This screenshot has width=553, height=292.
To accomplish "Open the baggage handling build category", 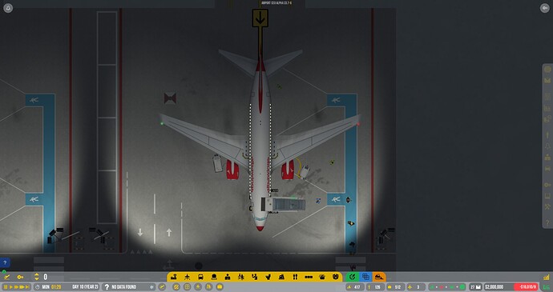I will coord(255,278).
